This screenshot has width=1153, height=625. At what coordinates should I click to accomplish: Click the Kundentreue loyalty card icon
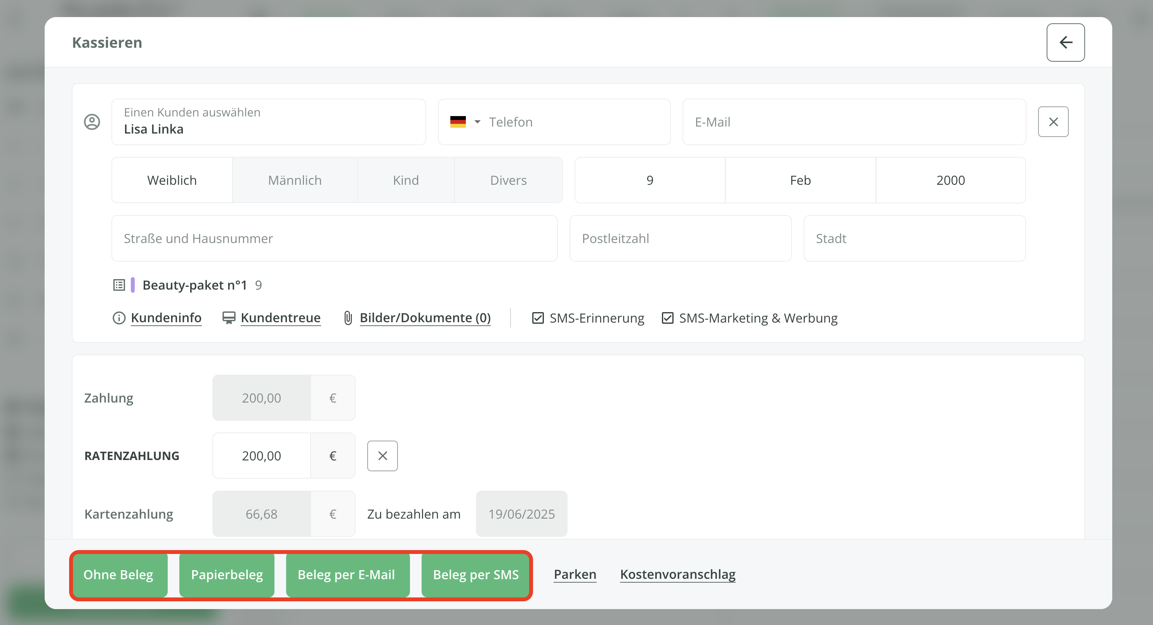pos(229,318)
